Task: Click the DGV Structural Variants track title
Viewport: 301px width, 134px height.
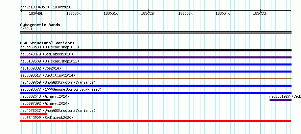Action: (x=47, y=43)
